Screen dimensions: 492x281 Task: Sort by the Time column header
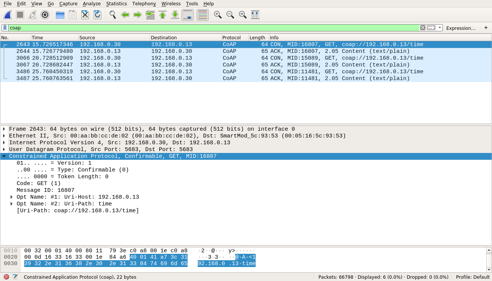(x=54, y=37)
